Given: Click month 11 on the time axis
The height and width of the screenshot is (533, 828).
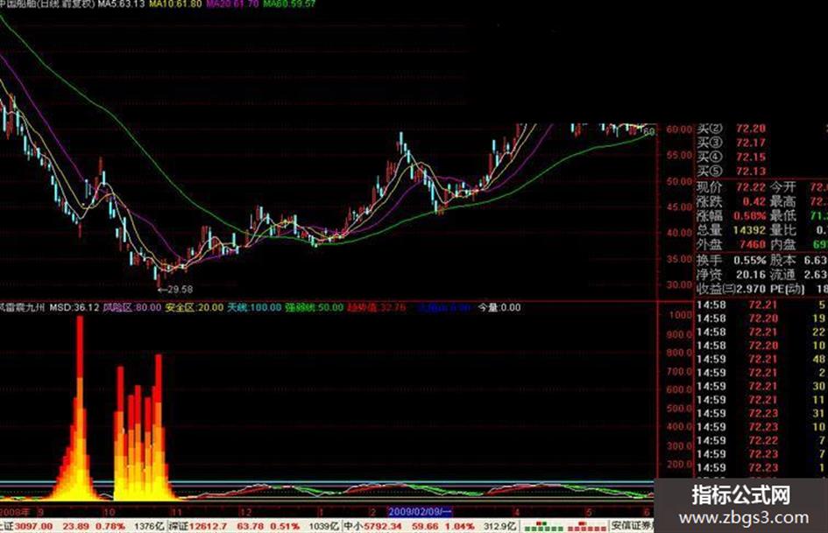Looking at the screenshot, I should [x=176, y=512].
